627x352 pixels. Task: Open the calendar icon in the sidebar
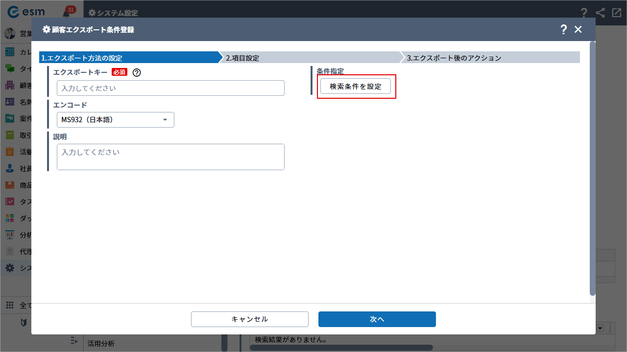(x=10, y=52)
